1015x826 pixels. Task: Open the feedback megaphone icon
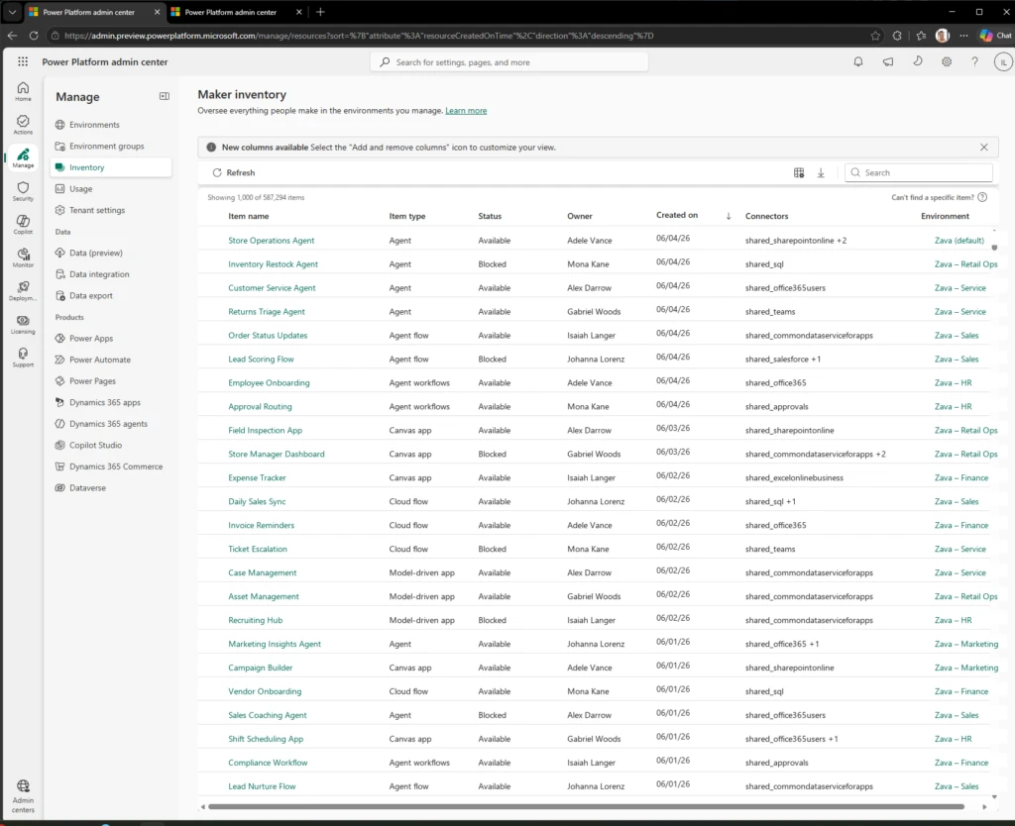coord(887,62)
